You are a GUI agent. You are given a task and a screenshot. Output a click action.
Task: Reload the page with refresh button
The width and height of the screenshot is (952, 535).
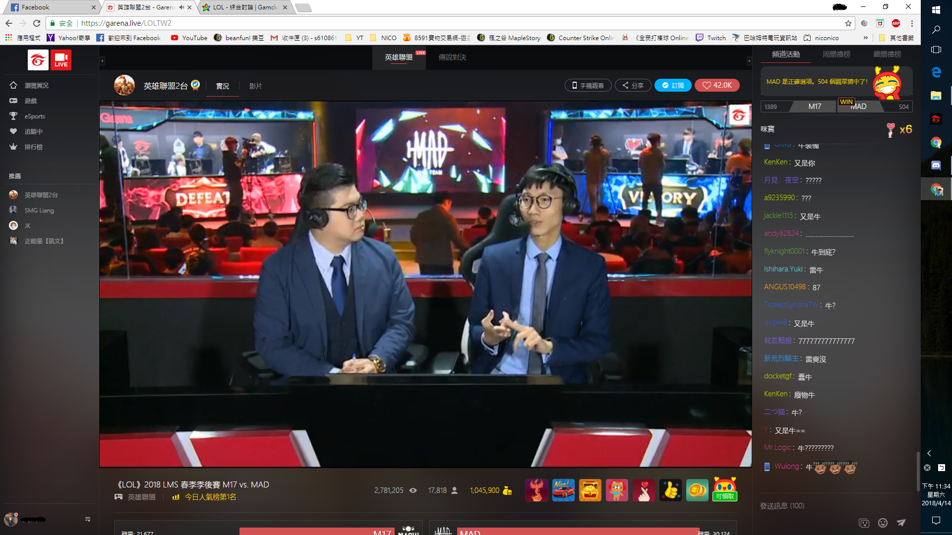point(37,23)
